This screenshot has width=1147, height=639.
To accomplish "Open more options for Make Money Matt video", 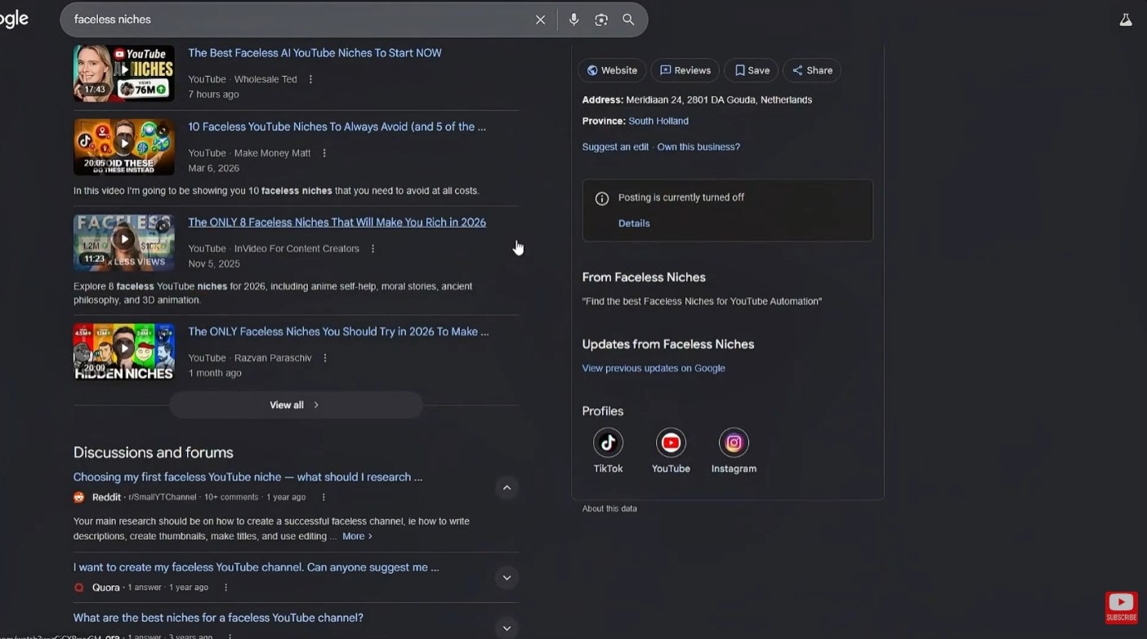I will coord(324,153).
